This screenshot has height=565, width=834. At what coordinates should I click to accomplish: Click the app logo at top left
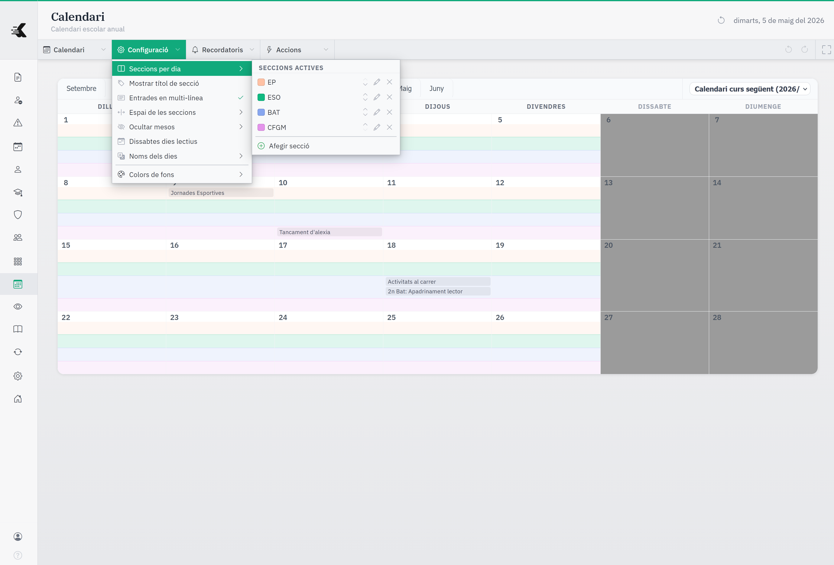[19, 30]
